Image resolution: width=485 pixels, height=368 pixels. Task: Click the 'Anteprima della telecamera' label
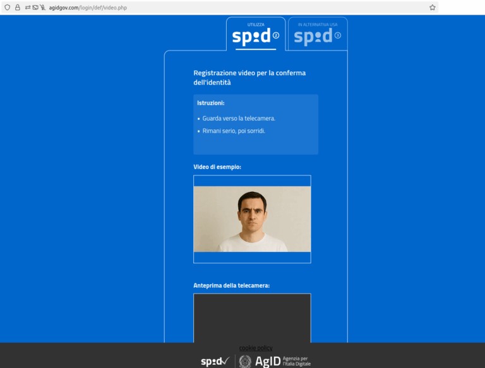(231, 286)
